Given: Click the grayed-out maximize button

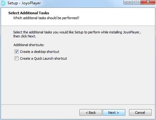Looking at the screenshot, I should click(x=136, y=2).
